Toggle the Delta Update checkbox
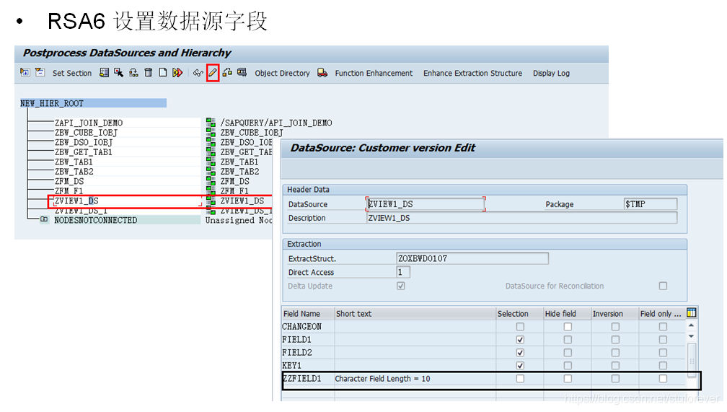Screen dimensions: 727x412 click(x=401, y=286)
